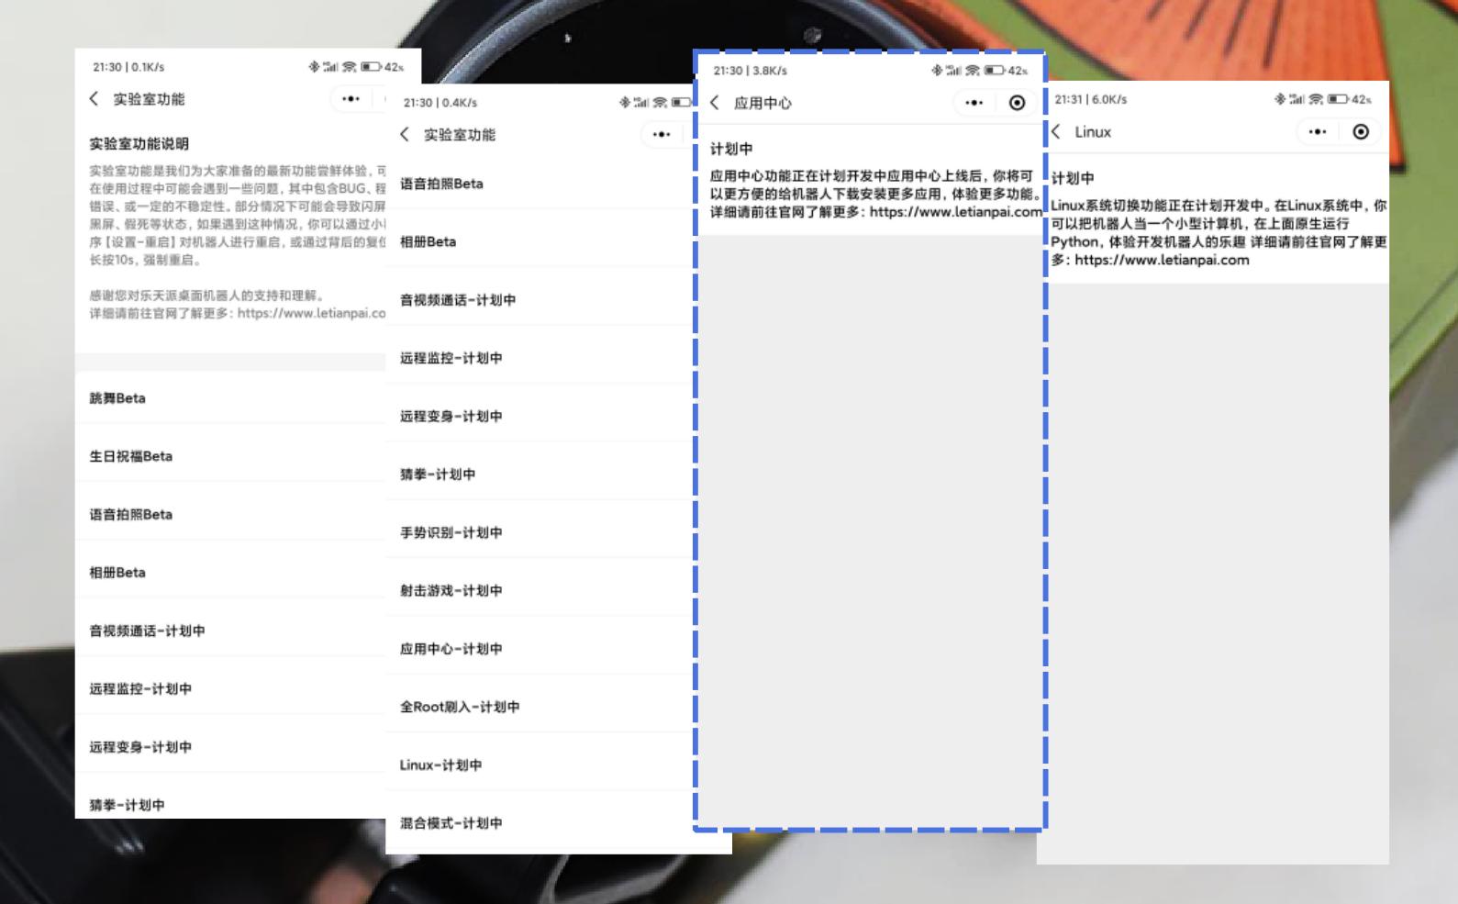Image resolution: width=1458 pixels, height=904 pixels.
Task: Click the signal bars icon on Linux screen
Action: 1297,99
